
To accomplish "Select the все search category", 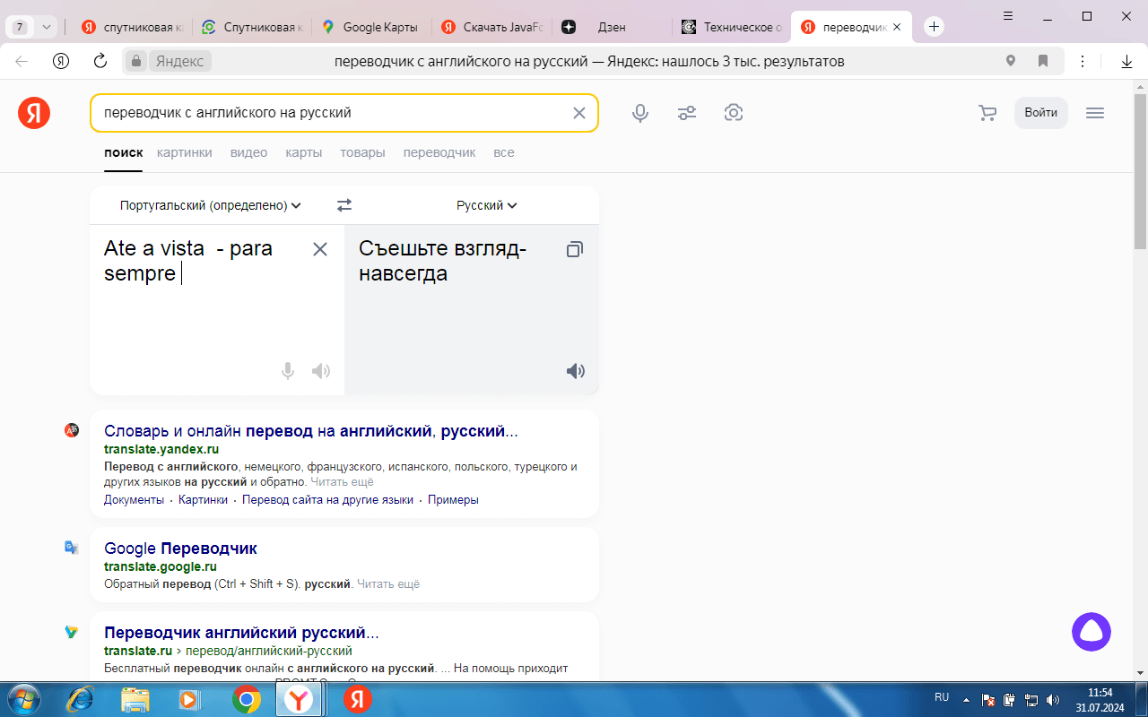I will [x=504, y=152].
